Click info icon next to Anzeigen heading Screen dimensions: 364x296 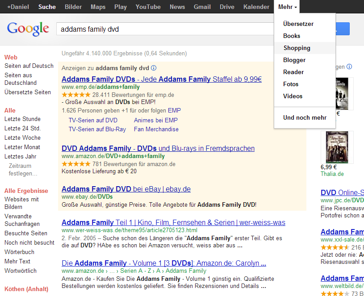[x=154, y=68]
